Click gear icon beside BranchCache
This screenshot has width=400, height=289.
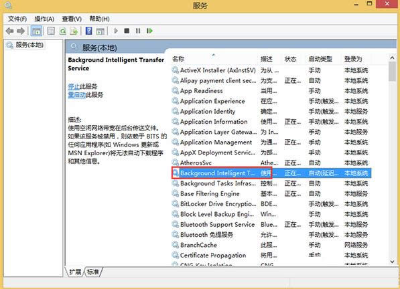click(x=176, y=245)
